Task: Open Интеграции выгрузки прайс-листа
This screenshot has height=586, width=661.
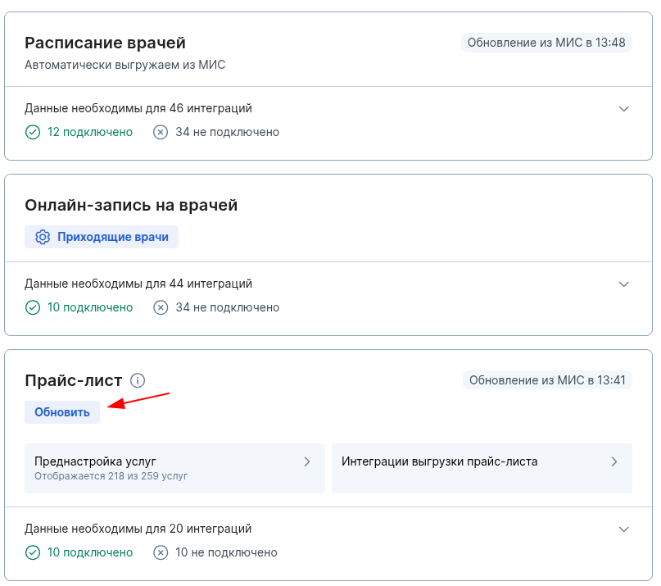Action: (482, 468)
